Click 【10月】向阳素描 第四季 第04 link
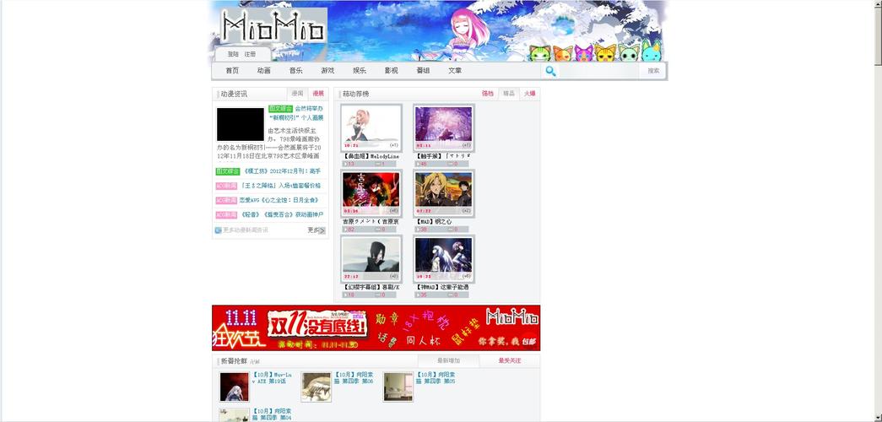 [x=272, y=415]
